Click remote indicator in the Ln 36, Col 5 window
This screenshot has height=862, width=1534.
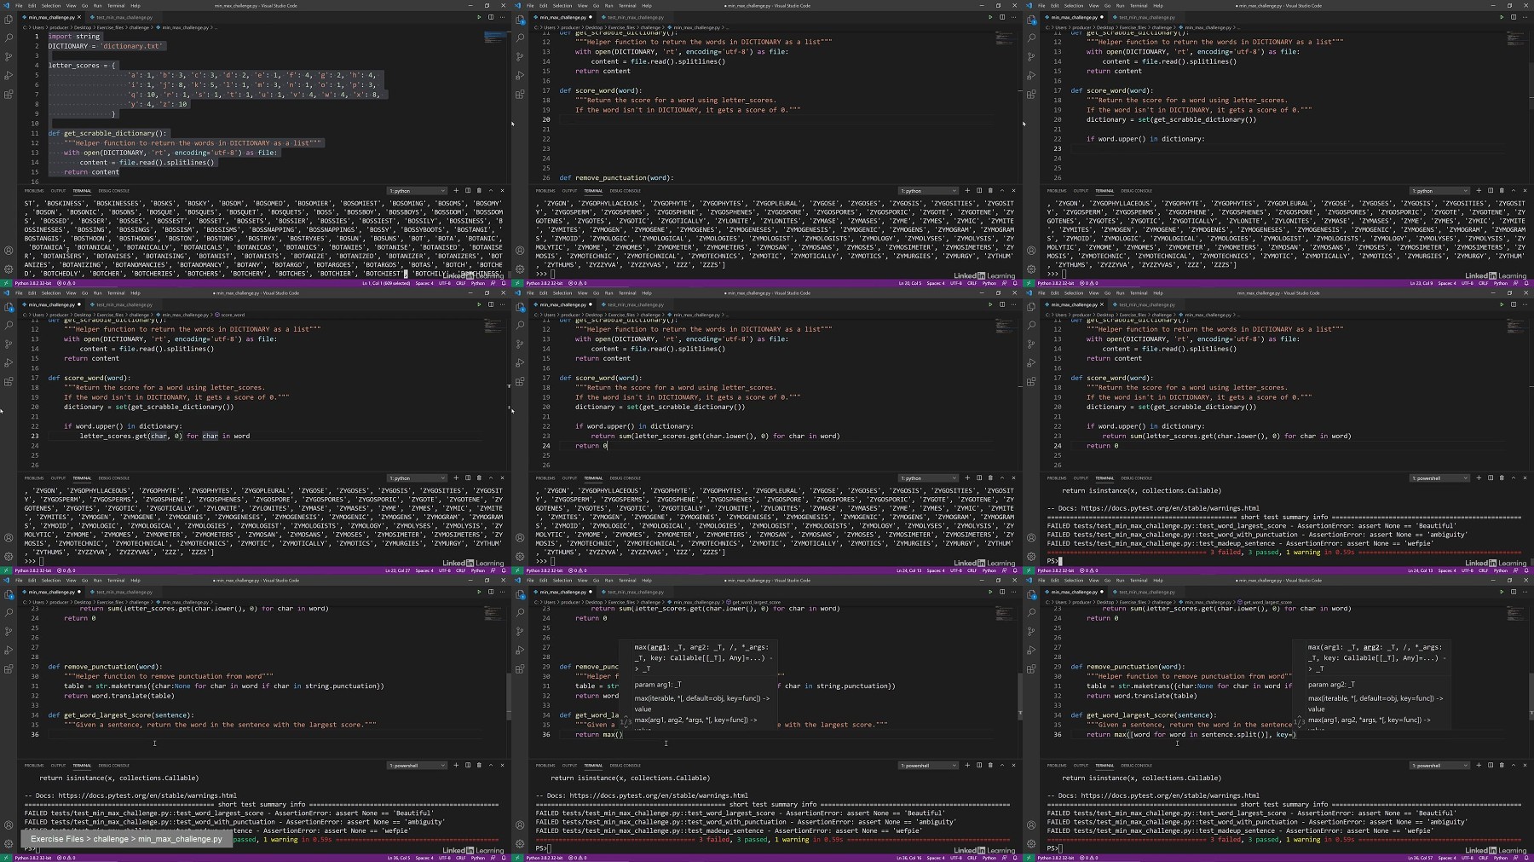[x=5, y=858]
